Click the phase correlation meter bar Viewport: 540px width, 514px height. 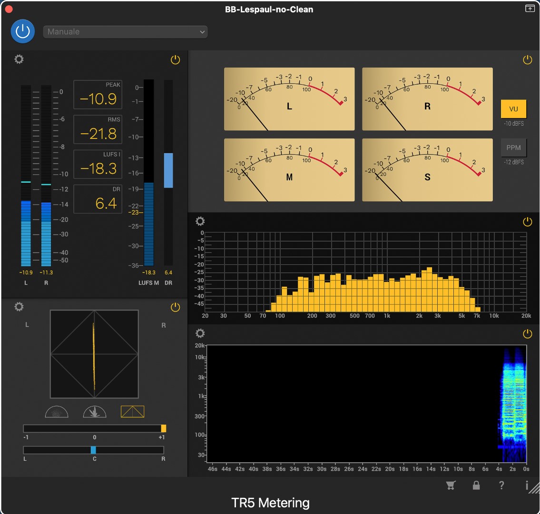point(94,428)
